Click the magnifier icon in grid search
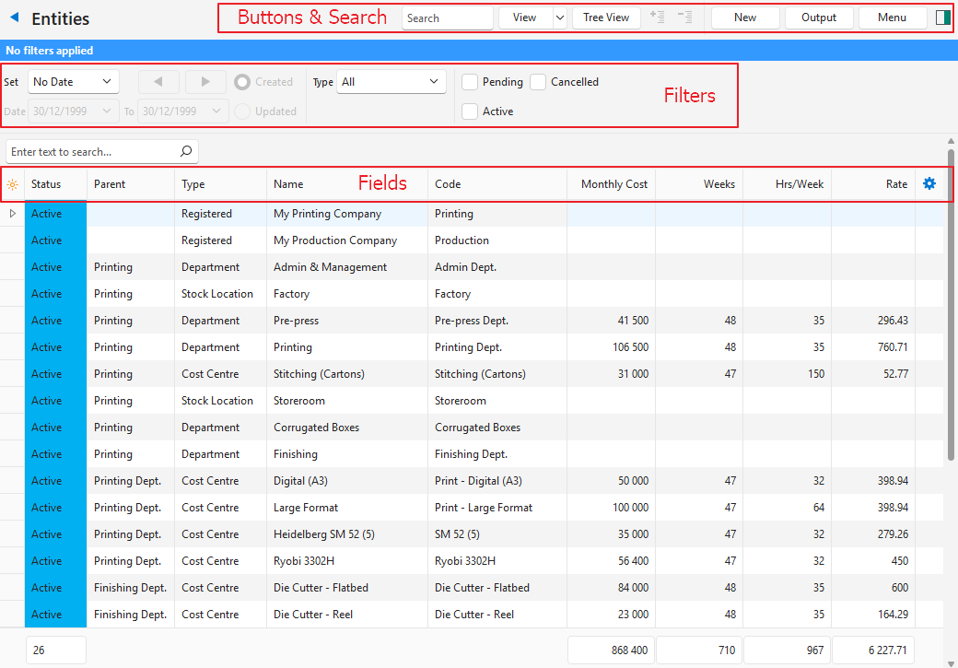958x668 pixels. coord(186,151)
